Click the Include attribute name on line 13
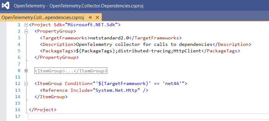The width and height of the screenshot is (269, 121). click(80, 90)
